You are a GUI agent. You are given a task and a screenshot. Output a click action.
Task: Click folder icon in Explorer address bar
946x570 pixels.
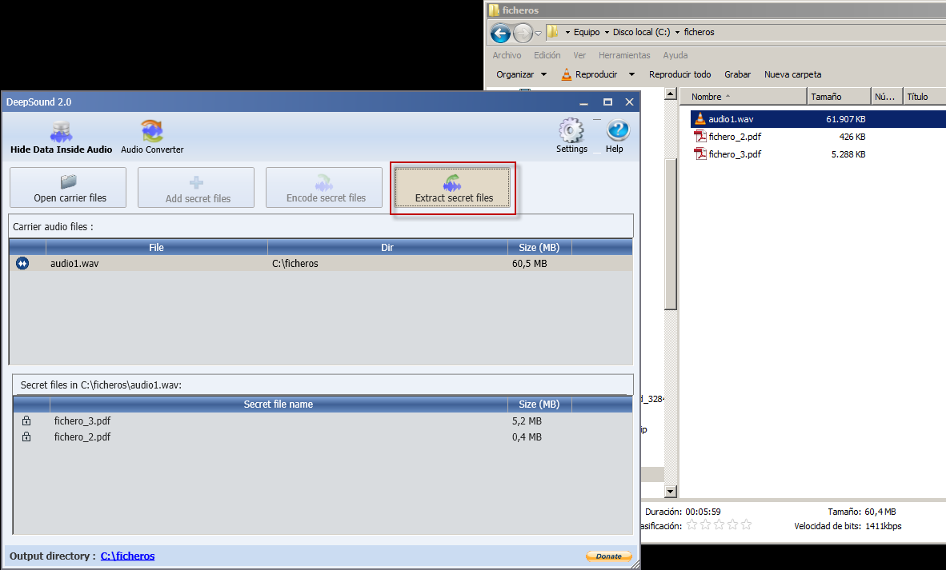(553, 32)
